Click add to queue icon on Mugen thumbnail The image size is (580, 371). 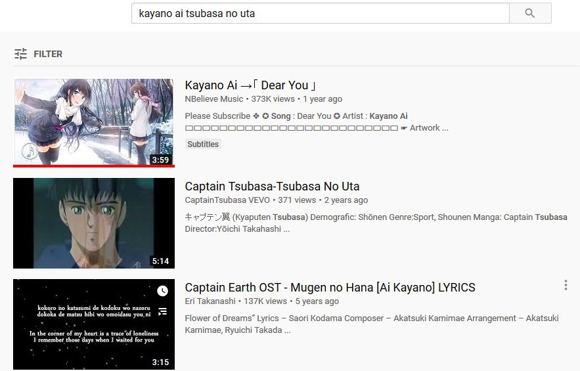point(162,312)
